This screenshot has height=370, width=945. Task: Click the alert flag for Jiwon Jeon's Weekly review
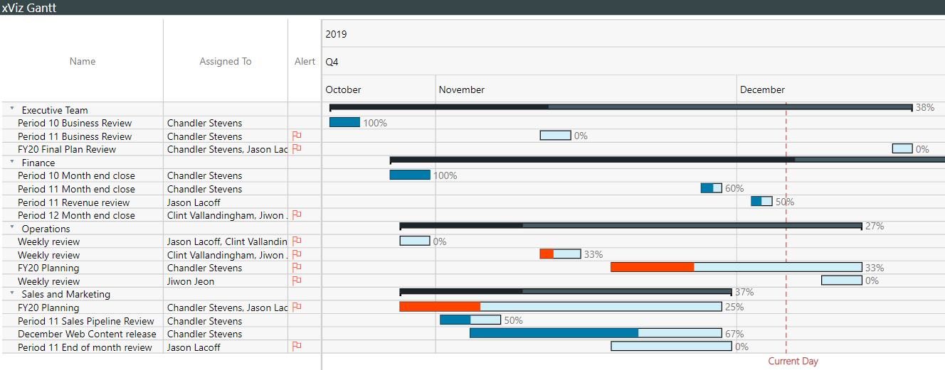click(x=297, y=281)
